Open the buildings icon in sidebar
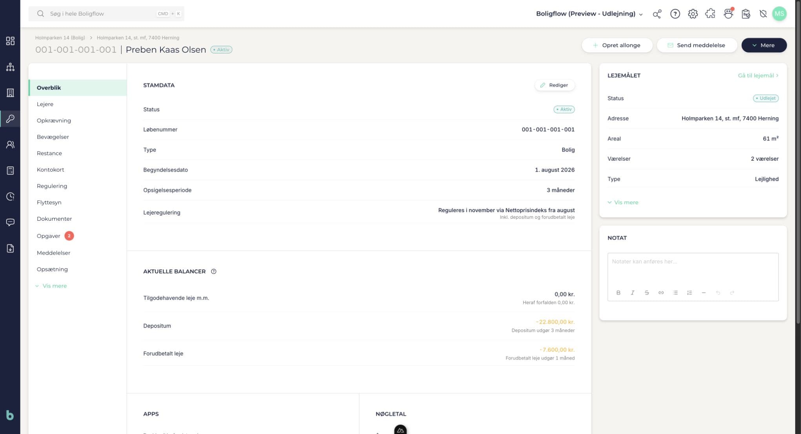The height and width of the screenshot is (434, 801). pos(10,93)
